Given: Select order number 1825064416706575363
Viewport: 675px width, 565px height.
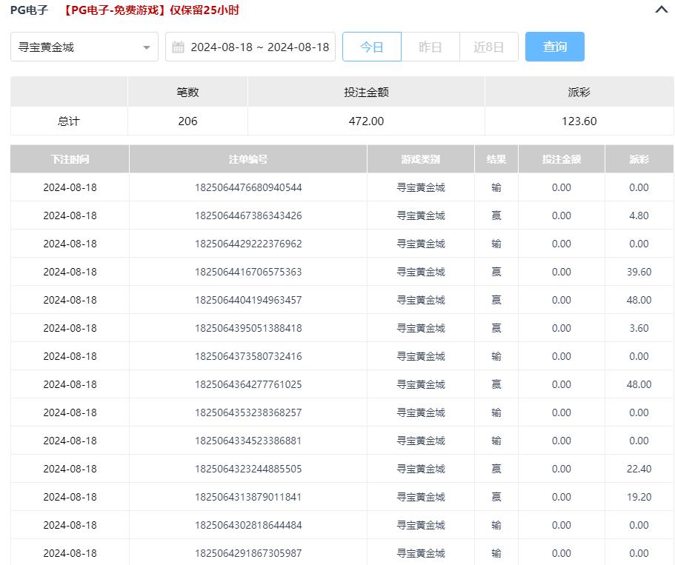Looking at the screenshot, I should [248, 272].
